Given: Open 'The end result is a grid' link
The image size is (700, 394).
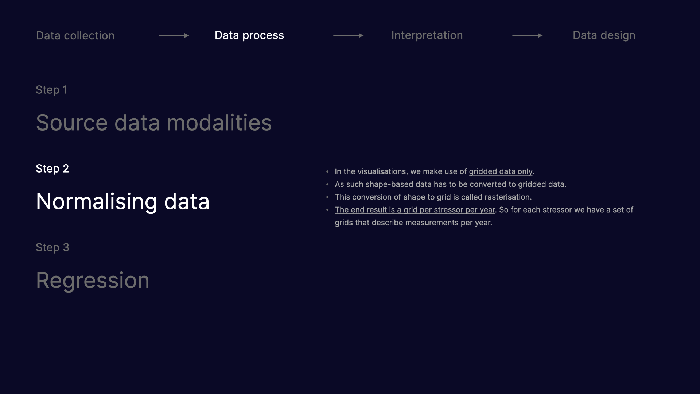Looking at the screenshot, I should [415, 210].
